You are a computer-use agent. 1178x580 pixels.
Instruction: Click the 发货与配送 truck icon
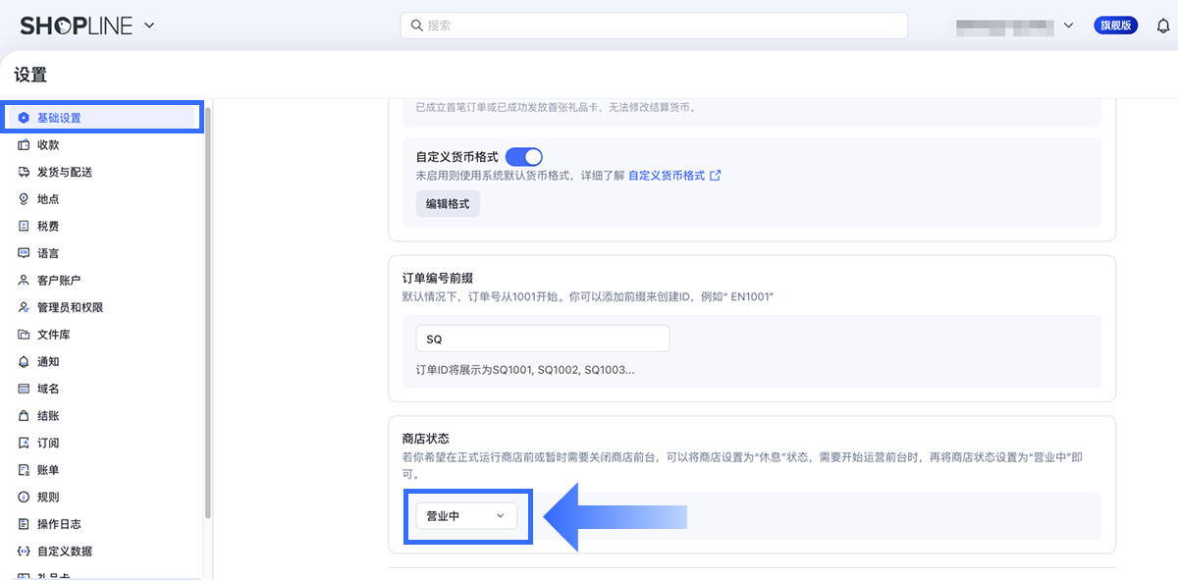[24, 172]
